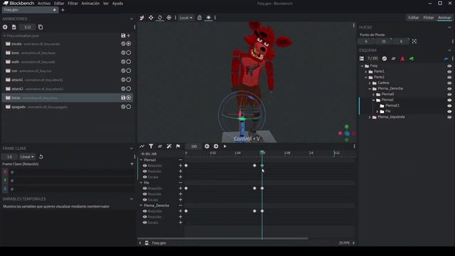Select the Move tool in viewport toolbar
Viewport: 455px width, 256px height.
(x=151, y=18)
